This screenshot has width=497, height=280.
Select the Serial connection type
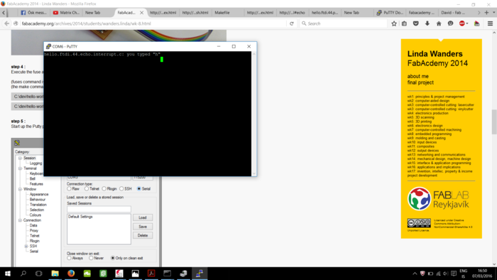click(x=139, y=188)
